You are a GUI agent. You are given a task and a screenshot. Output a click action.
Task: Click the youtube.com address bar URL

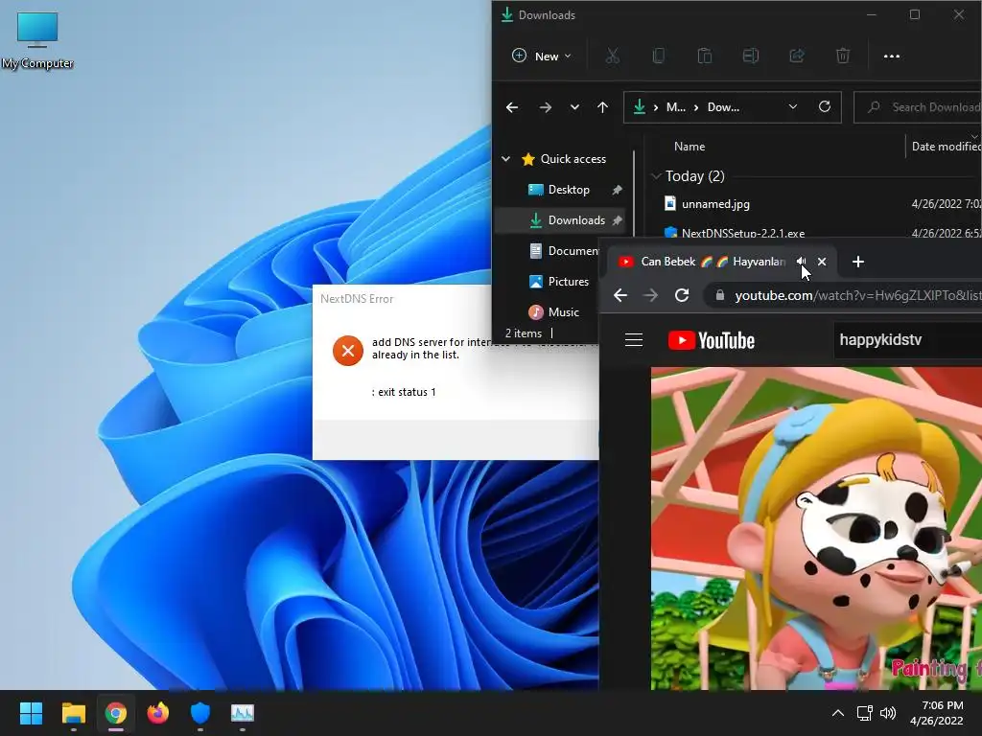point(858,295)
